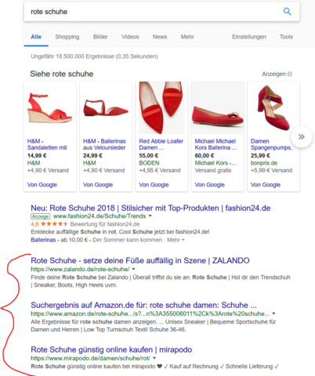Expand dropdown arrow beside fashion24.de URL
315x376 pixels.
[x=150, y=216]
